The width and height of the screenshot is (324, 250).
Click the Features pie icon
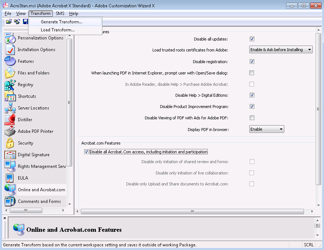pos(10,61)
